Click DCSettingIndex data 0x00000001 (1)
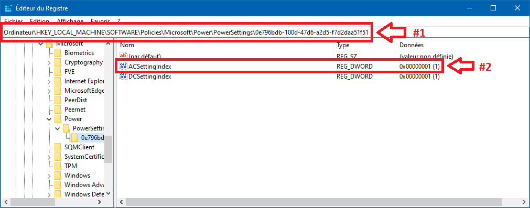530x208 pixels. coord(419,76)
